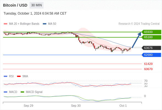Click the Sep 30 date axis label
The height and width of the screenshot is (110, 162).
click(76, 106)
